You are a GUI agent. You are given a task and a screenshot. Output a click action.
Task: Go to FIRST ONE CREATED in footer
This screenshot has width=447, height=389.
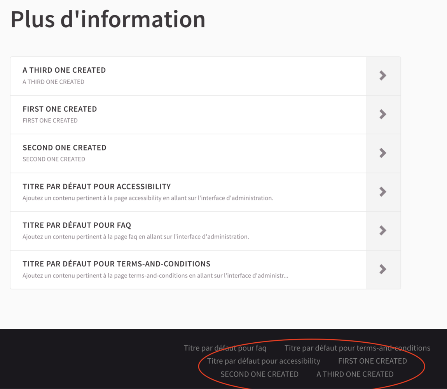click(372, 361)
